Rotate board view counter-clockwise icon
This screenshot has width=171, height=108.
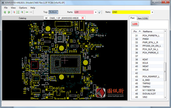[x=5, y=12]
